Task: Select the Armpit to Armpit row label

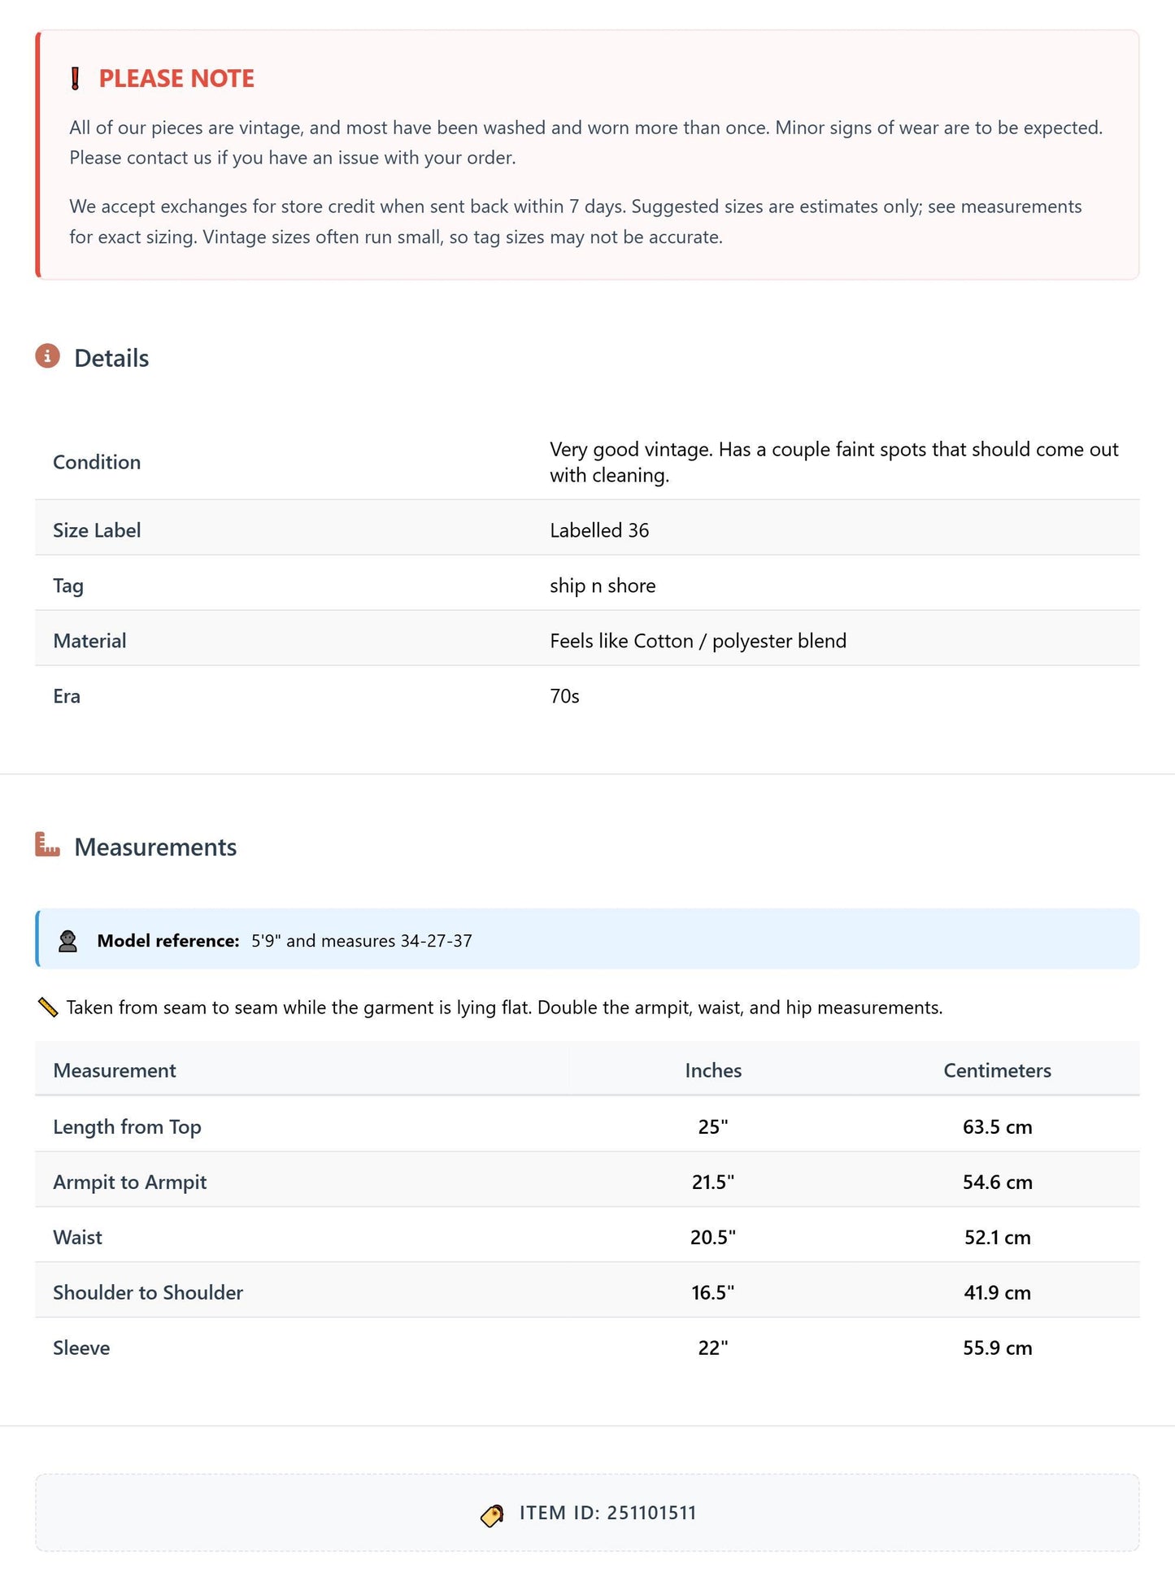Action: click(130, 1182)
